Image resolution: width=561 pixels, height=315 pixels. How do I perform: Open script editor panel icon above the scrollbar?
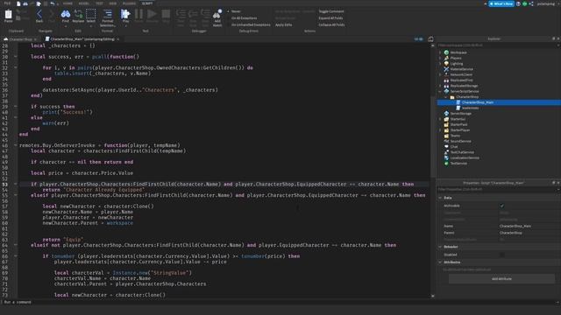tap(430, 38)
